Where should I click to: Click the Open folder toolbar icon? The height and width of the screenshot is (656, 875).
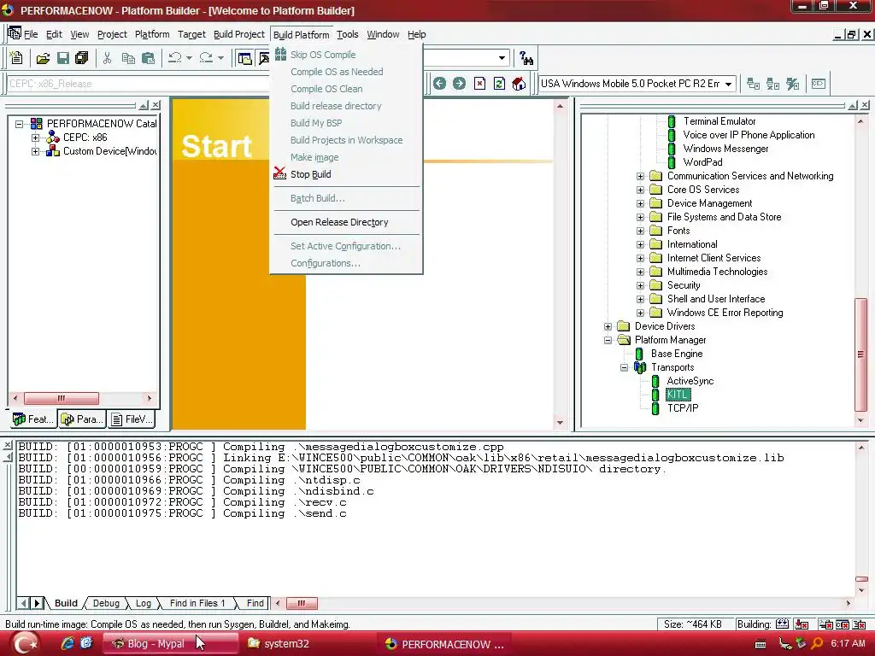[x=43, y=57]
